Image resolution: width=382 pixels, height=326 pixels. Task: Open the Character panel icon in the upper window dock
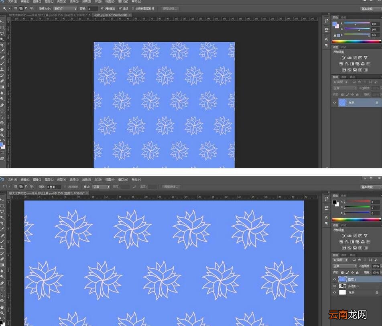click(327, 39)
